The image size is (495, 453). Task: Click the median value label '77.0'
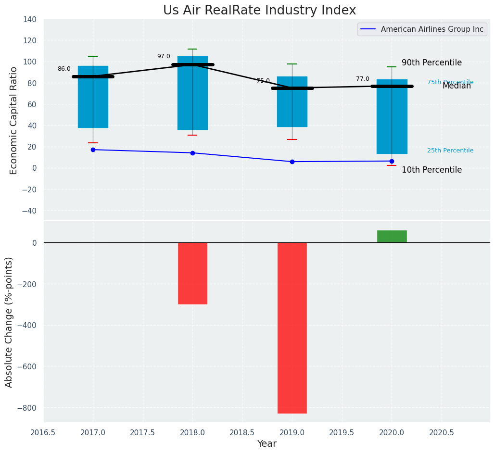coord(363,79)
